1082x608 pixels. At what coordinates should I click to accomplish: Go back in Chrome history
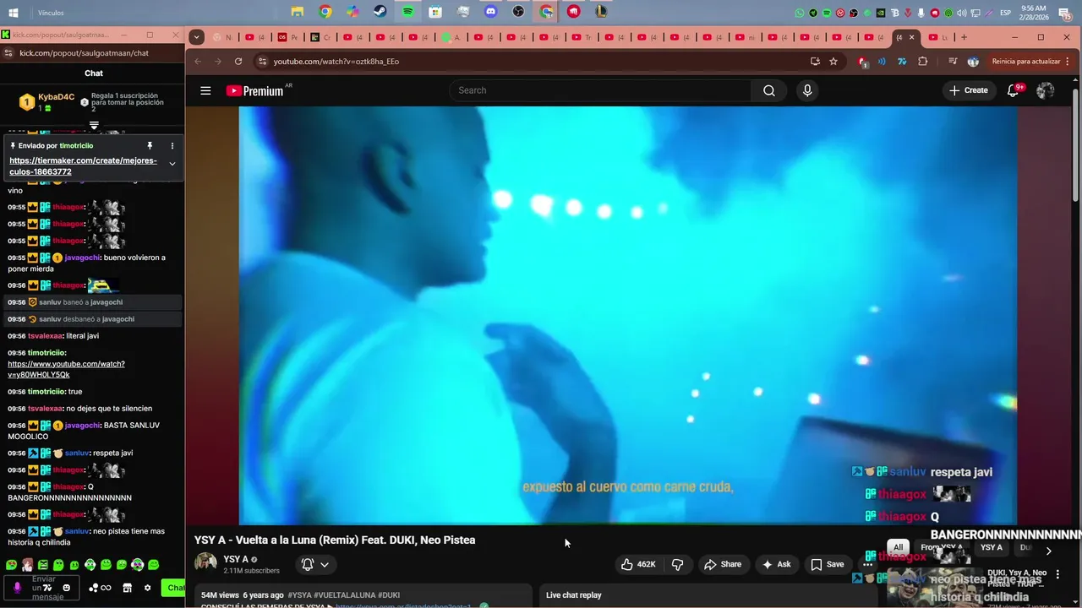point(198,62)
